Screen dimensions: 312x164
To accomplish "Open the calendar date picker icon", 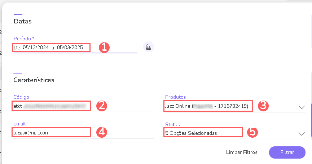I will point(148,47).
